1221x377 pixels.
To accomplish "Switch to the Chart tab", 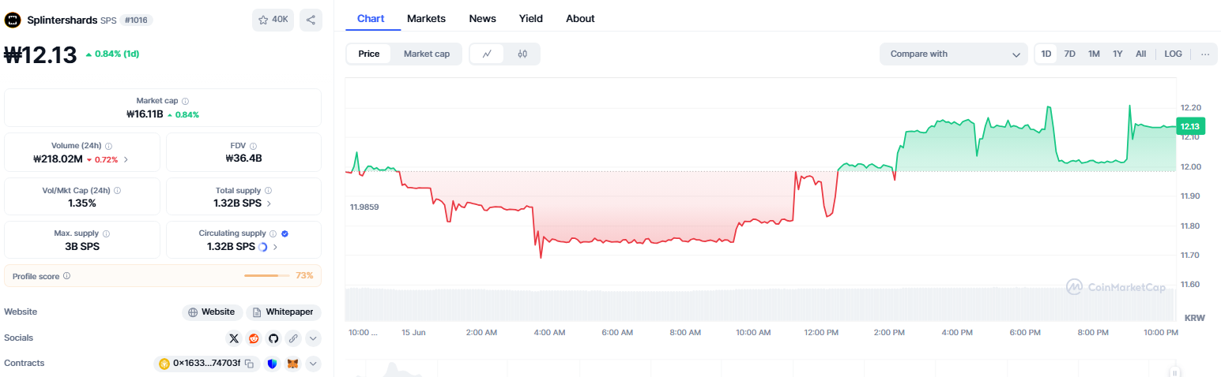I will (371, 18).
